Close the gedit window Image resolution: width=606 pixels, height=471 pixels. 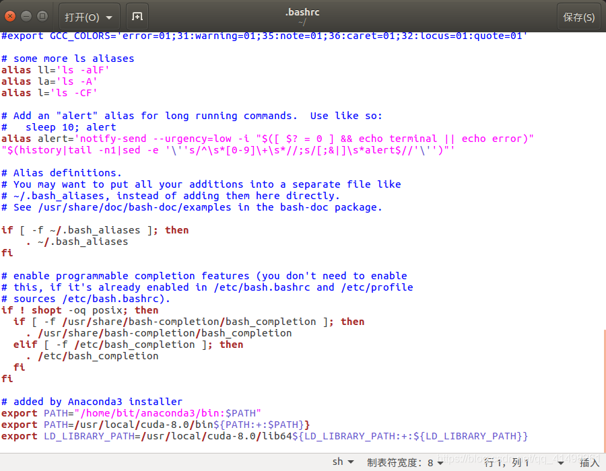[10, 16]
